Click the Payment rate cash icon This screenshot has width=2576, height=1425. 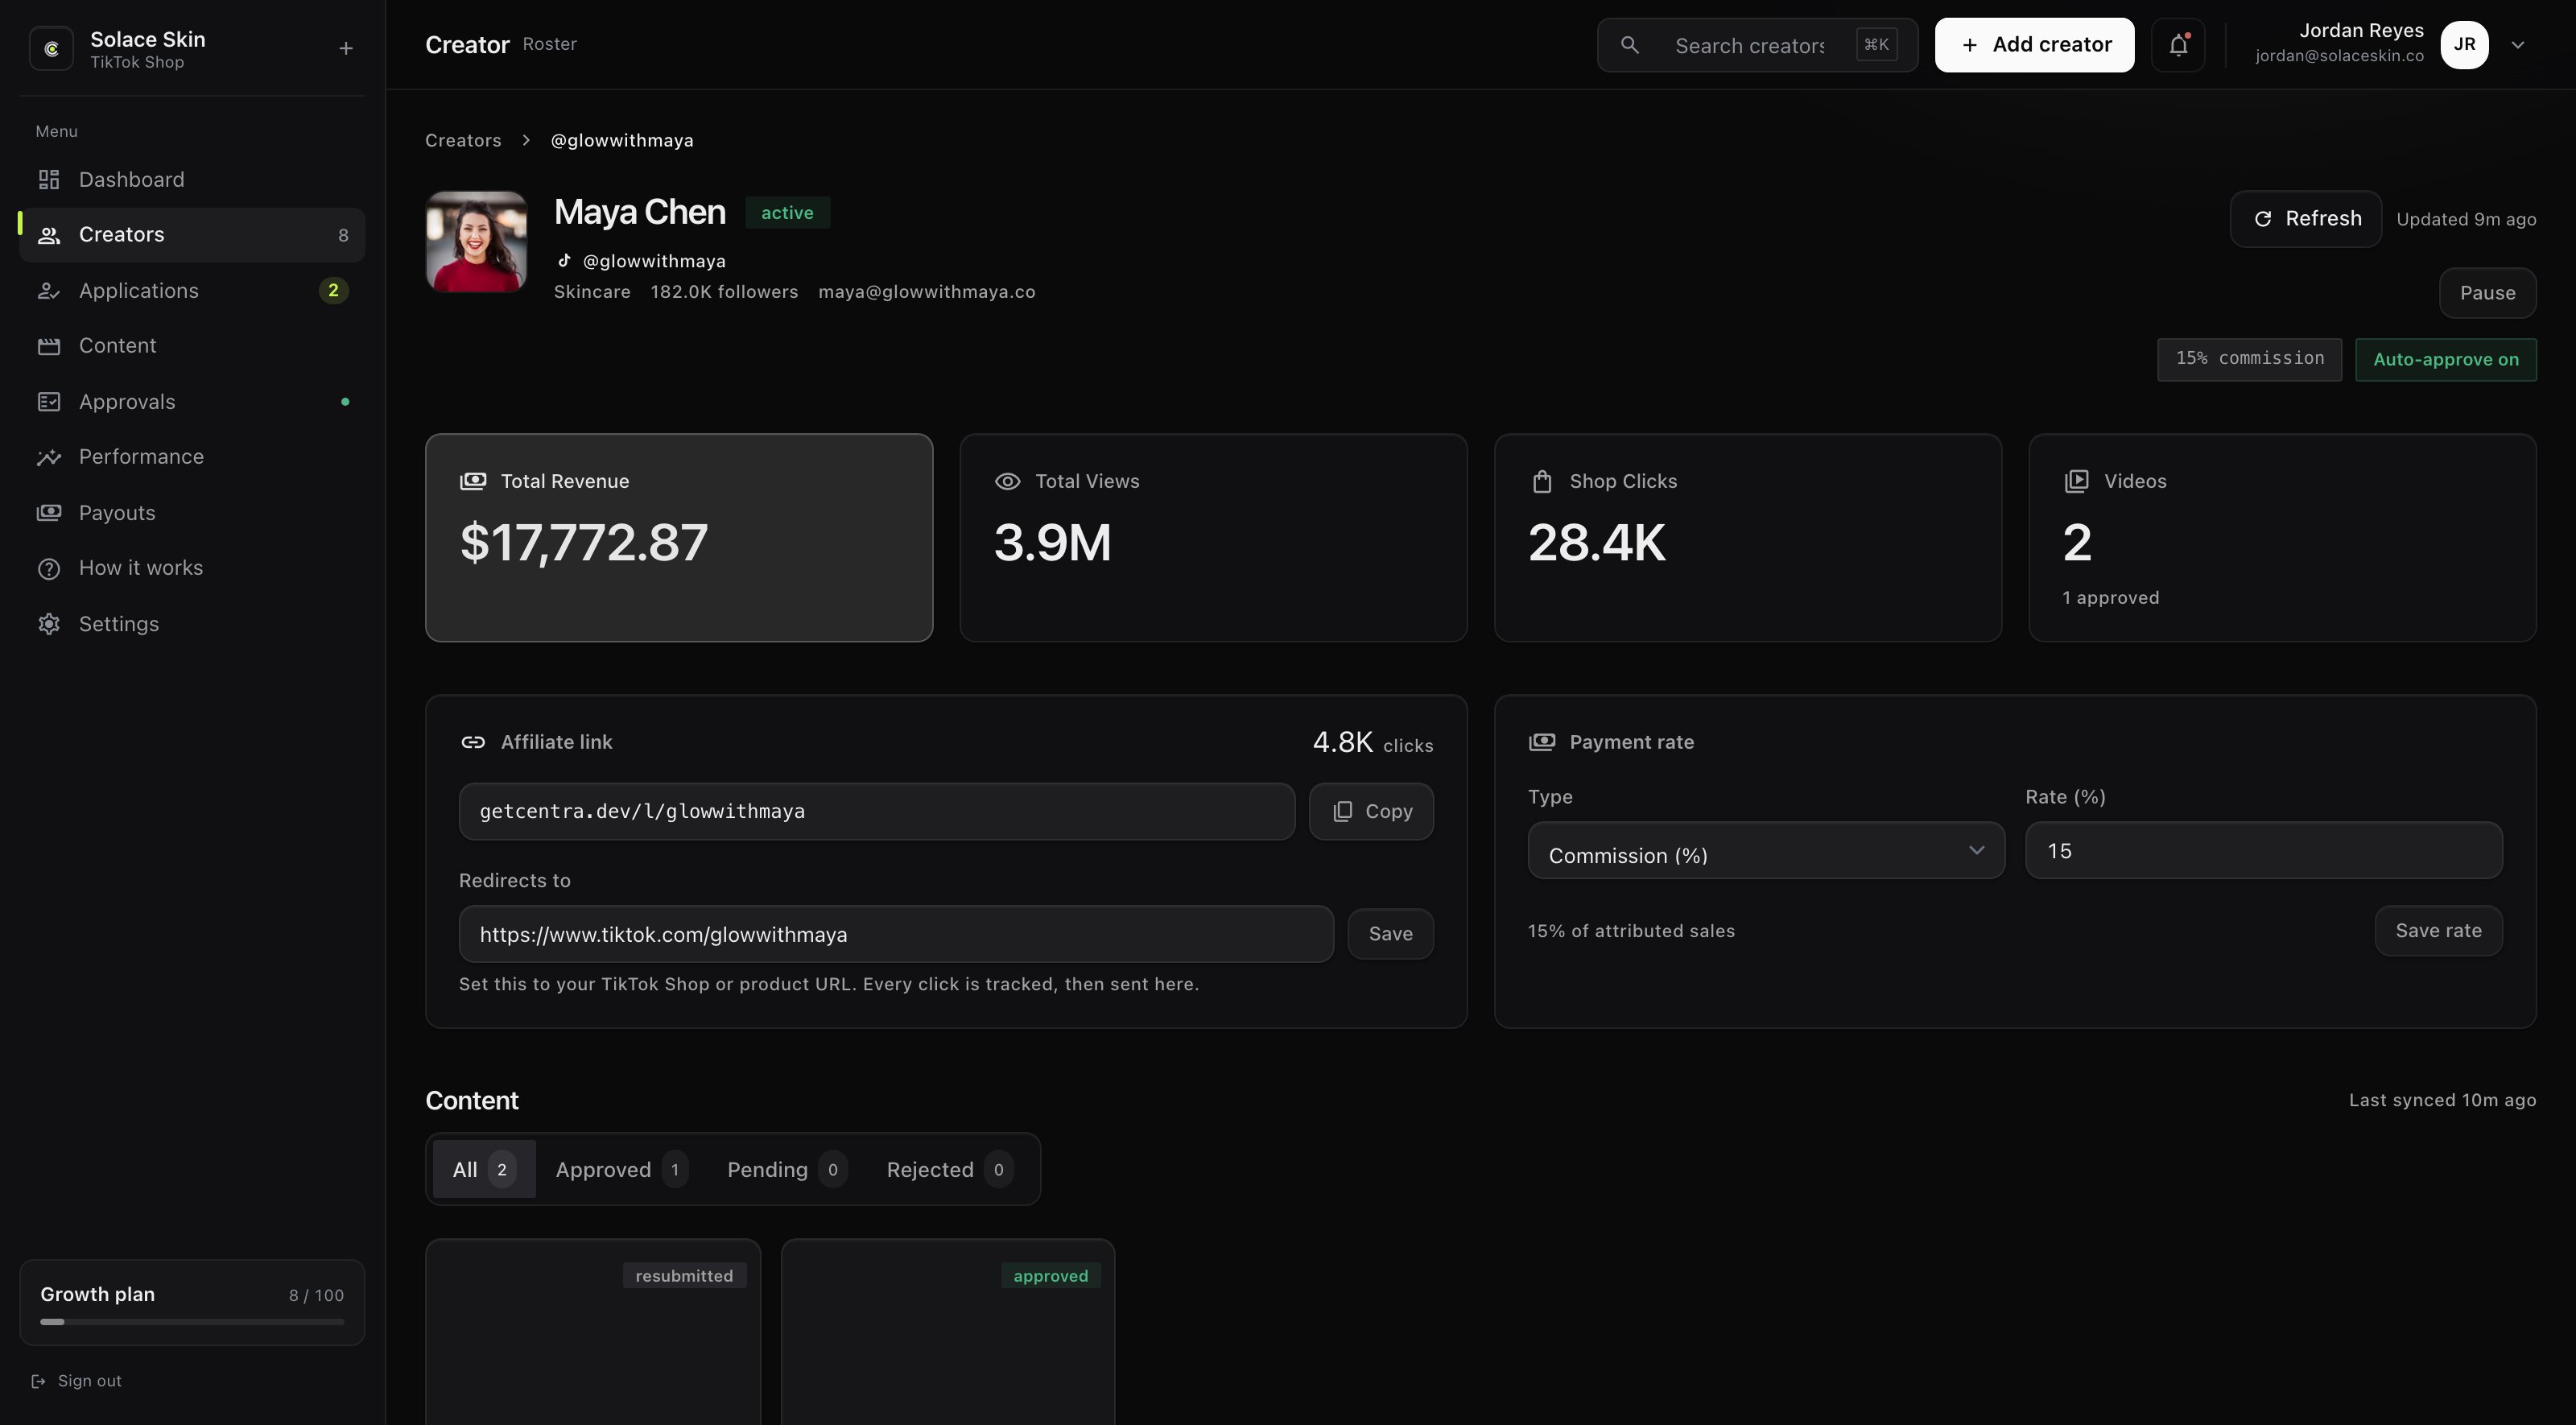pyautogui.click(x=1541, y=742)
